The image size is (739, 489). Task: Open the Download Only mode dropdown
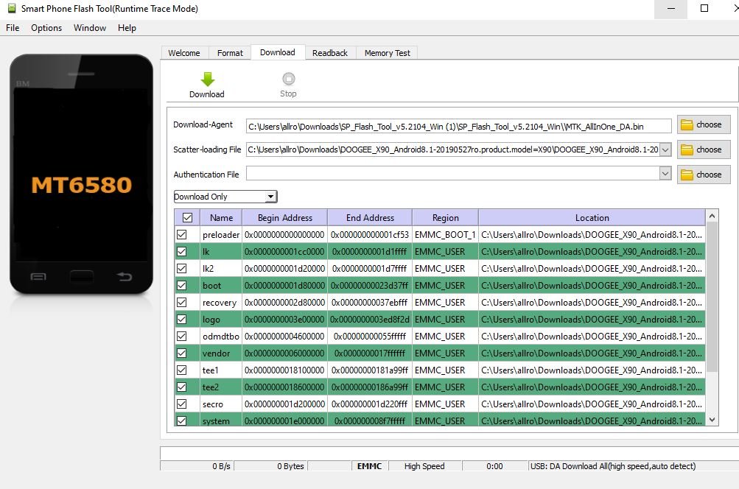click(225, 197)
